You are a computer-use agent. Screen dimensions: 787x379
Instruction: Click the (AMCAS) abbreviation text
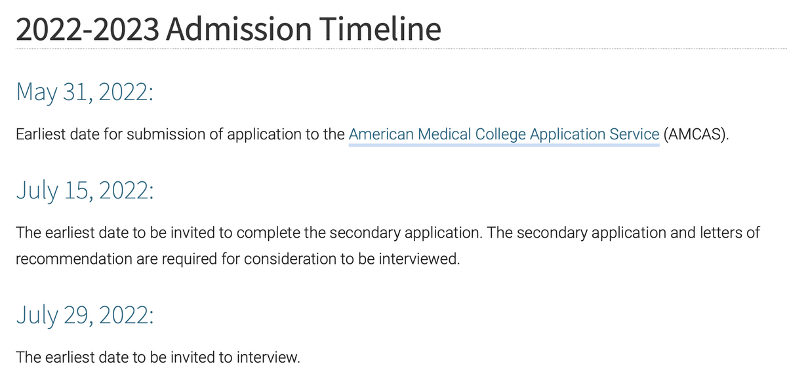point(696,135)
